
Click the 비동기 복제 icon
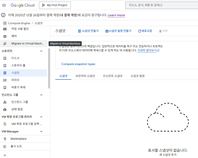5,87
